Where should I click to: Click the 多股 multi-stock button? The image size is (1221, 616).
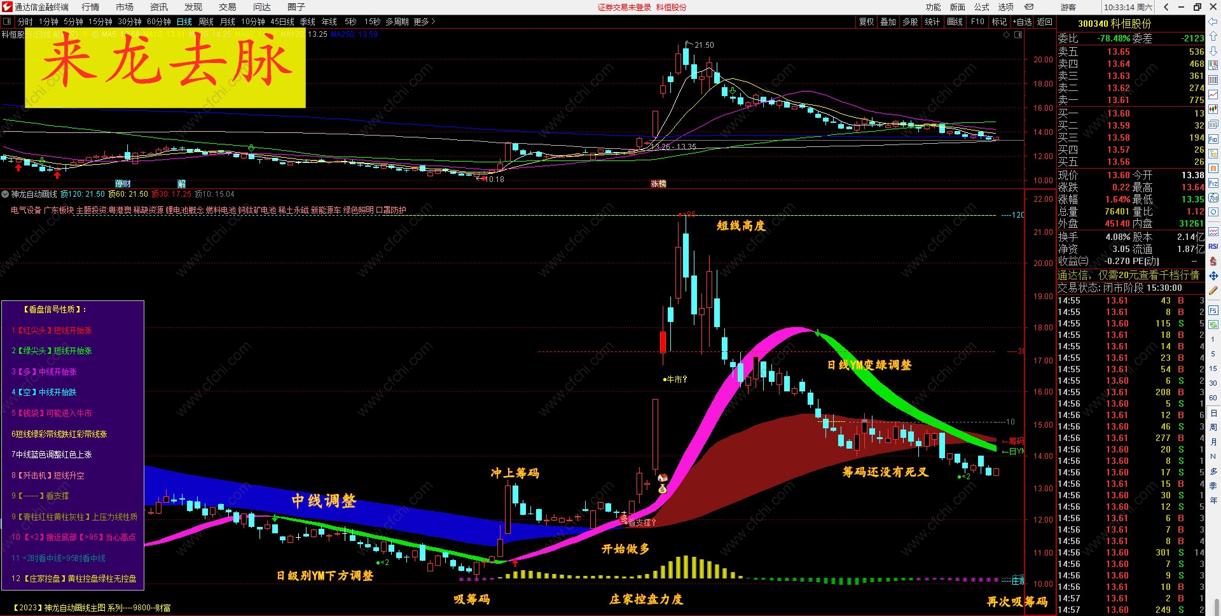click(x=910, y=22)
